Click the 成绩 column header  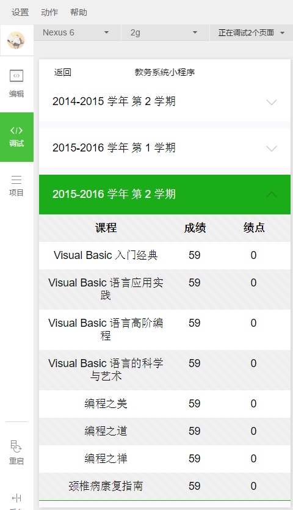coord(195,228)
